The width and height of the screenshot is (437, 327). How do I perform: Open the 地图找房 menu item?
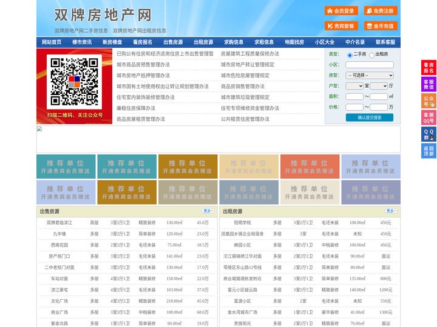pos(294,42)
